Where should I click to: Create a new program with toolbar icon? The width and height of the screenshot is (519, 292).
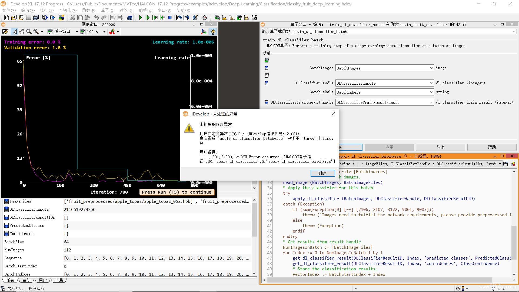(6, 18)
